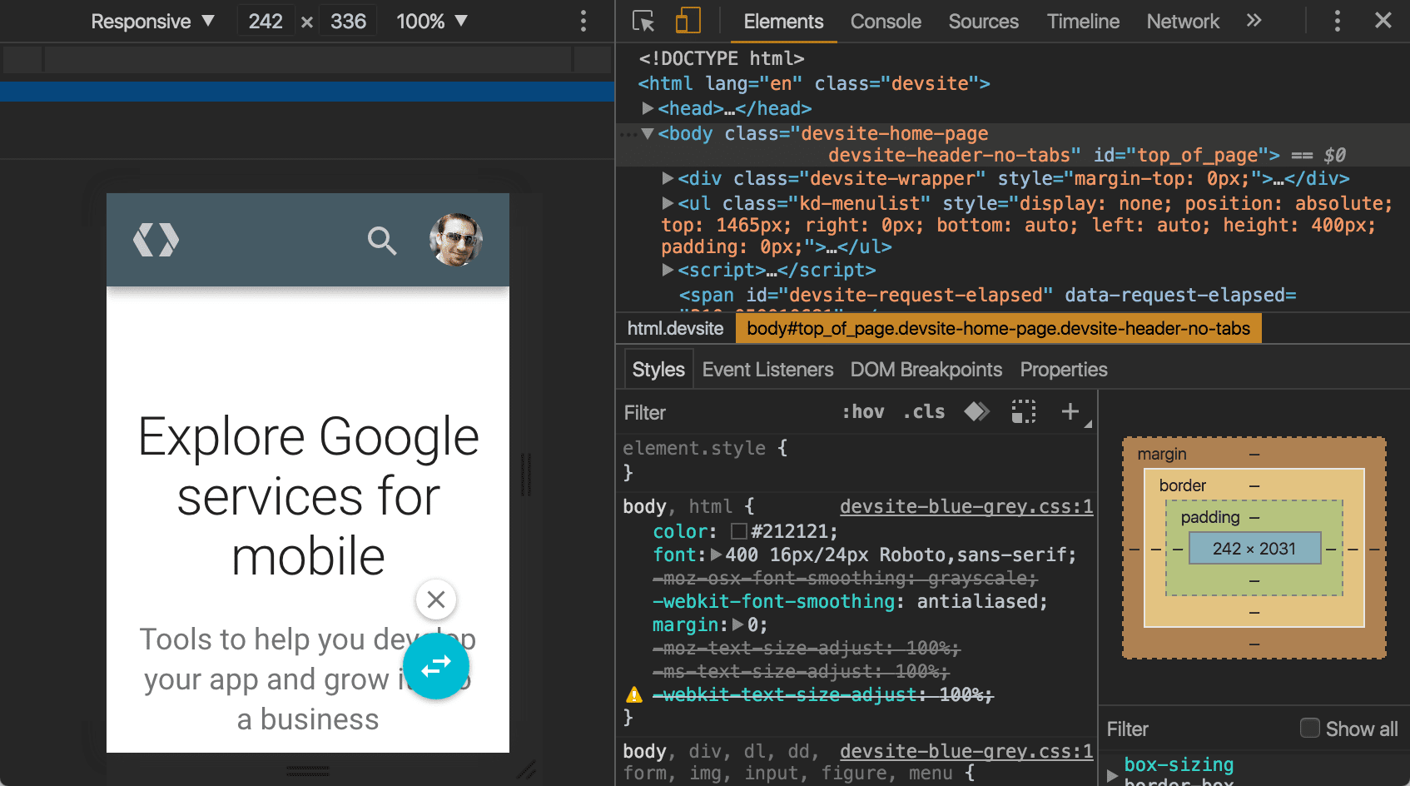The height and width of the screenshot is (786, 1410).
Task: Expand the head element in the DOM tree
Action: click(648, 107)
